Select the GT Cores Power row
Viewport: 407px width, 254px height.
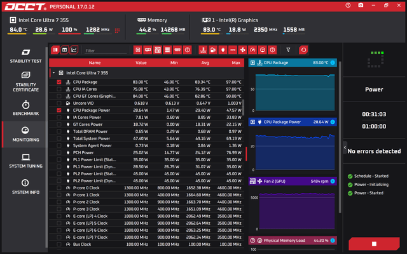147,124
